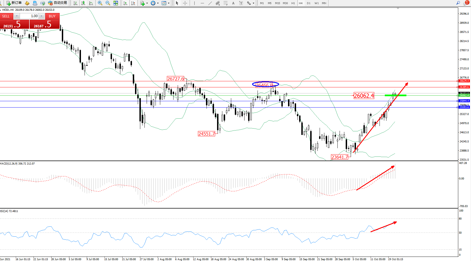Image resolution: width=471 pixels, height=261 pixels.
Task: Switch chart to line chart mode
Action: point(91,3)
